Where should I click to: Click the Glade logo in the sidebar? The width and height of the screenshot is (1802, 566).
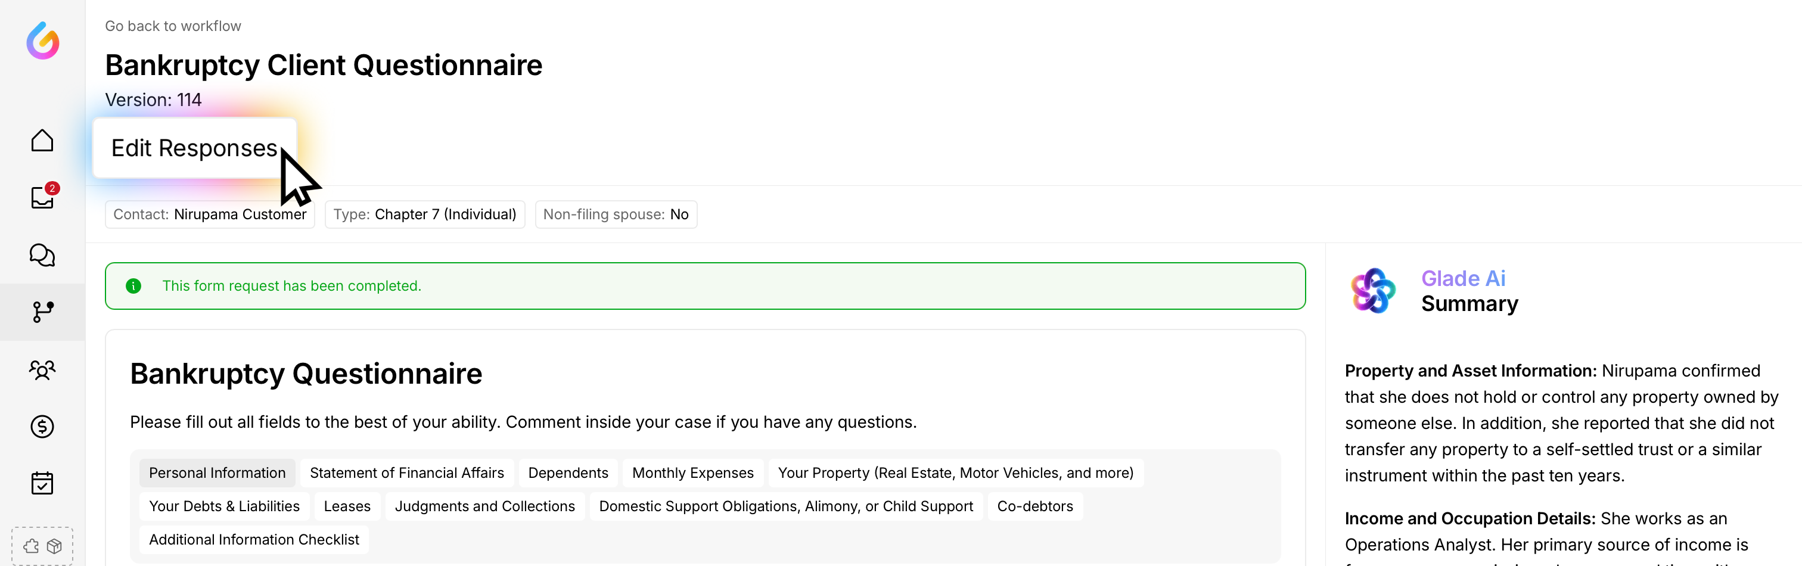coord(43,41)
